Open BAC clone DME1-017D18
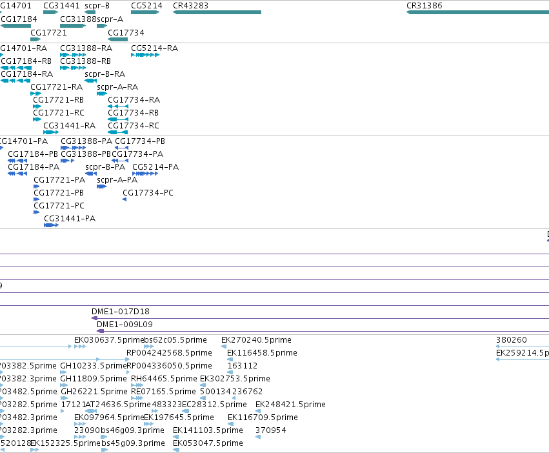Image resolution: width=549 pixels, height=453 pixels. click(x=121, y=312)
